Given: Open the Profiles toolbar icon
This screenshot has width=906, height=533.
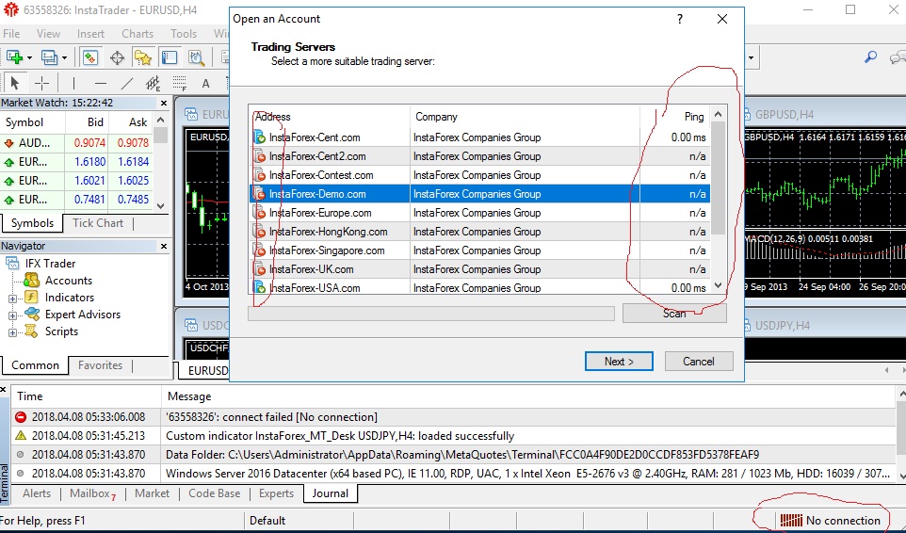Looking at the screenshot, I should (x=49, y=57).
